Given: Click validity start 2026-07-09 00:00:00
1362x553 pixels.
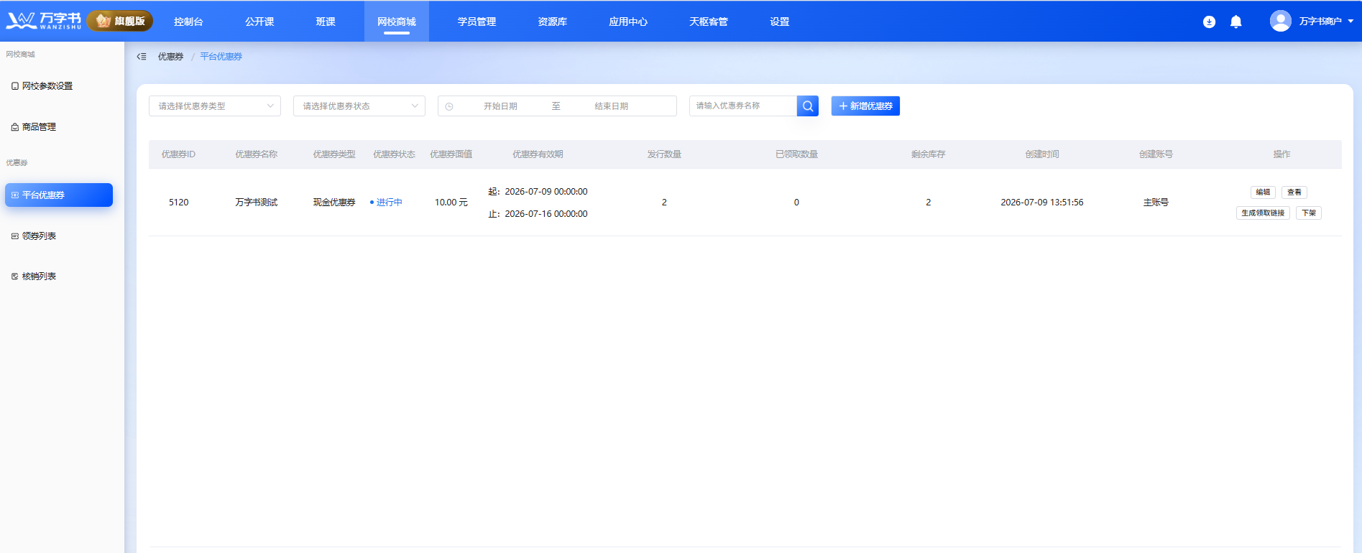Looking at the screenshot, I should (546, 192).
